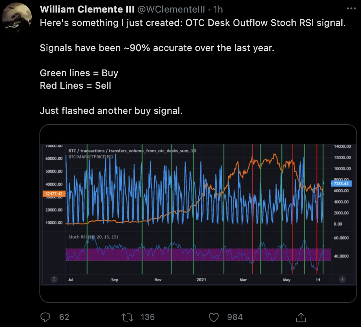Click the A auto-scale button on chart
The height and width of the screenshot is (327, 361).
[x=343, y=279]
